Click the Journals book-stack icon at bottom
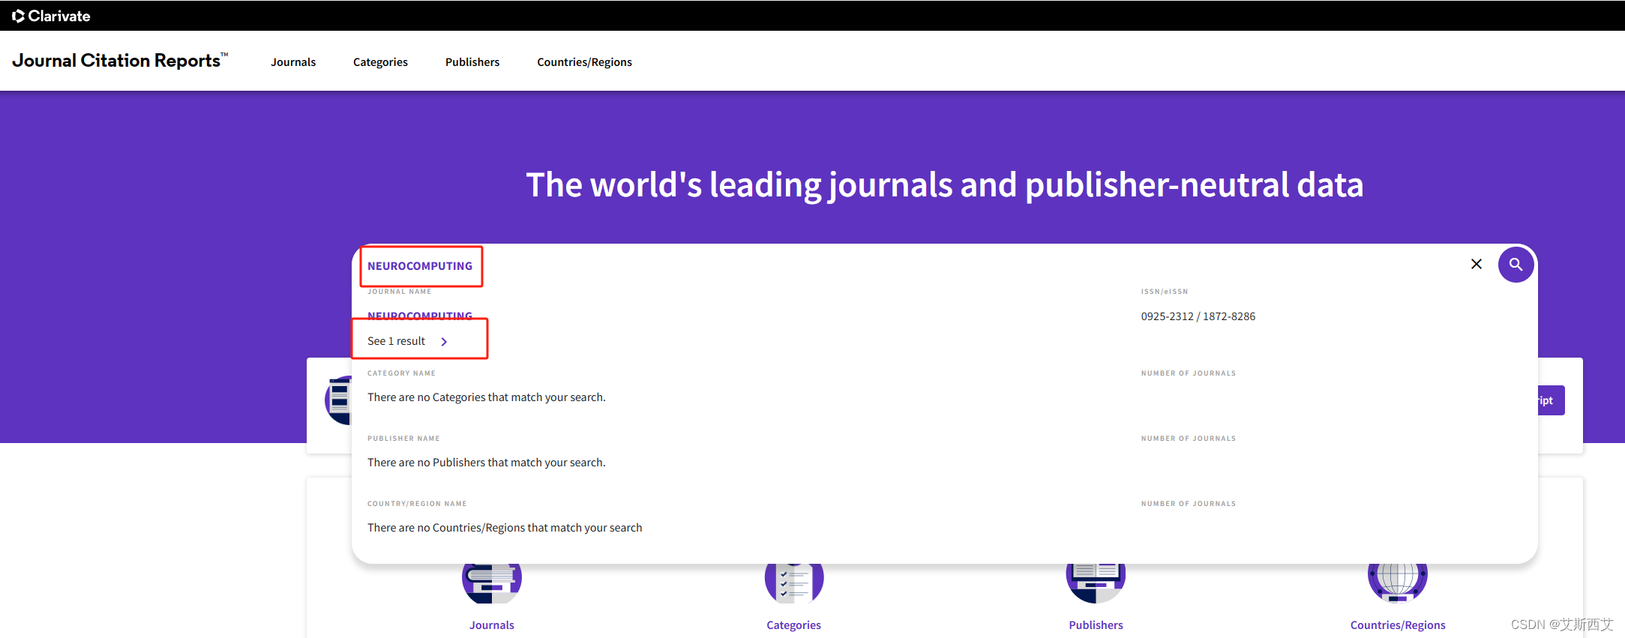 (x=492, y=583)
